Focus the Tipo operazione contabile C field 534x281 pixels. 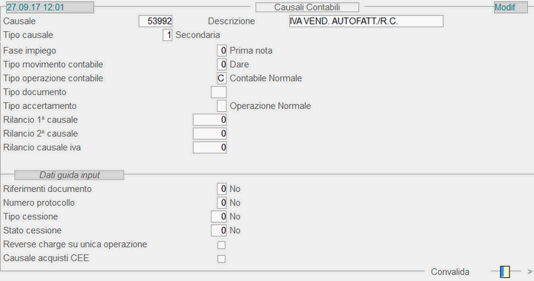222,78
